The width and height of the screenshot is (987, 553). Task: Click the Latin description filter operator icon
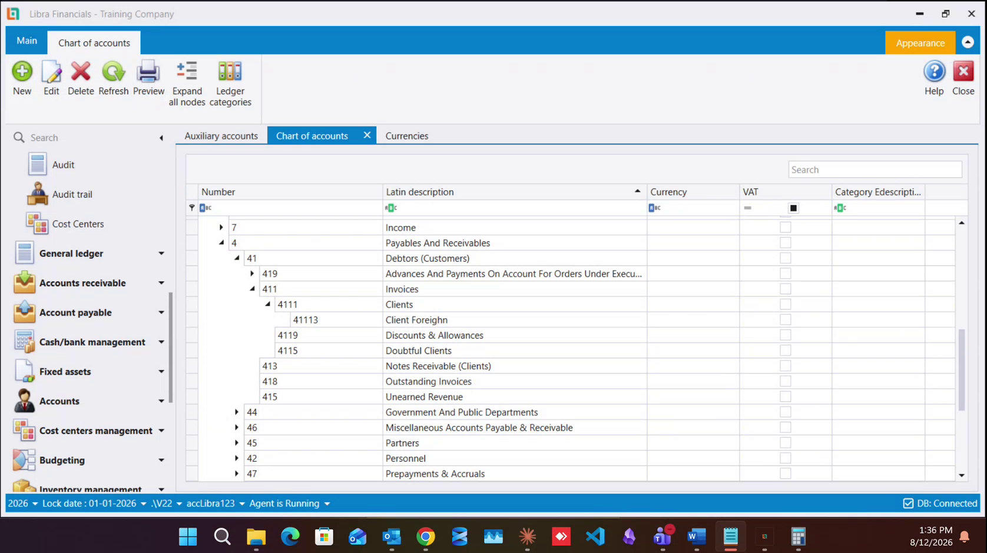[x=390, y=208]
